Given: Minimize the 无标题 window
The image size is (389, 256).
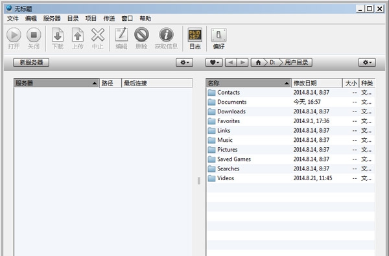Looking at the screenshot, I should (360, 8).
